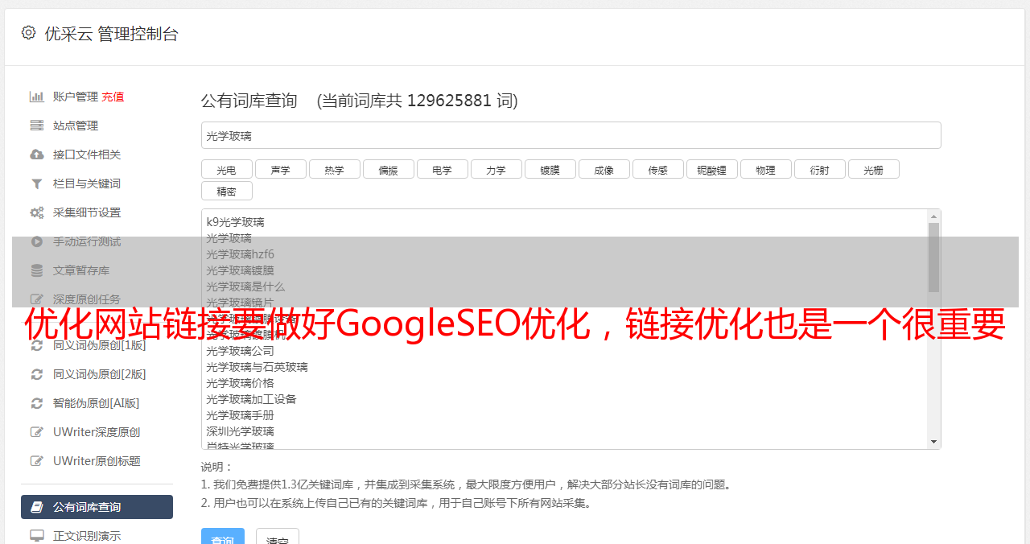Click the 镀膜 tag button
The width and height of the screenshot is (1030, 544).
click(x=550, y=170)
